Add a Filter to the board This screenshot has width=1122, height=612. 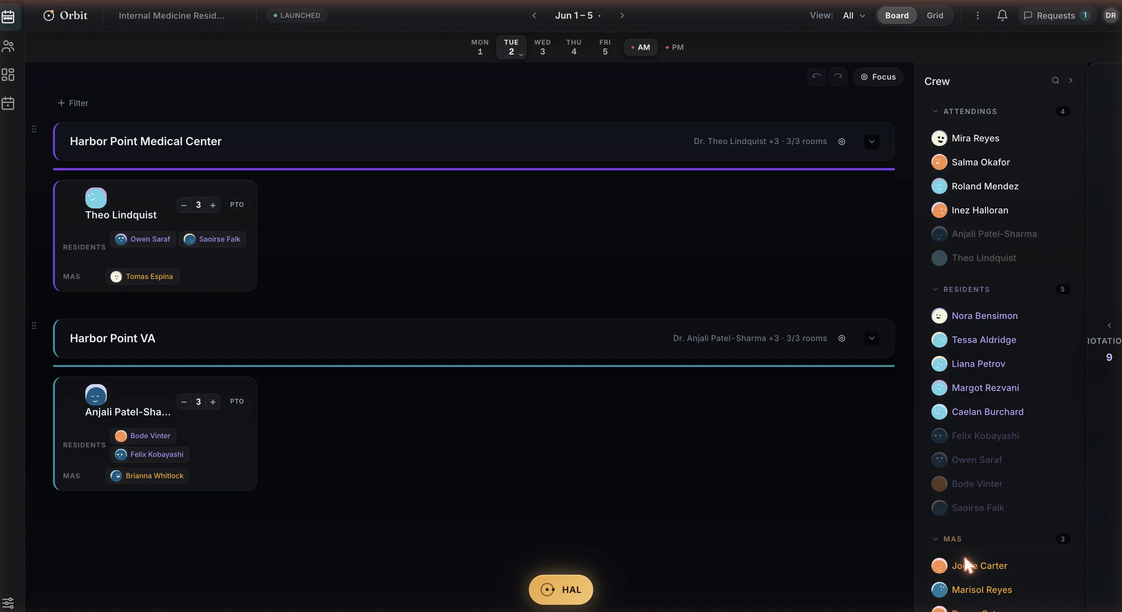coord(72,103)
